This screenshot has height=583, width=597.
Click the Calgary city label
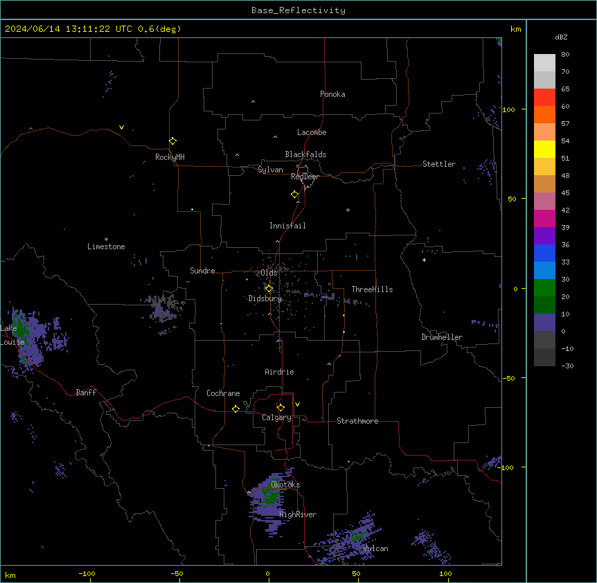276,418
